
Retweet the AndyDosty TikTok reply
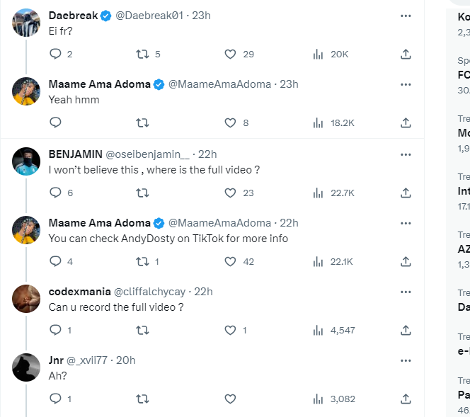pyautogui.click(x=142, y=261)
